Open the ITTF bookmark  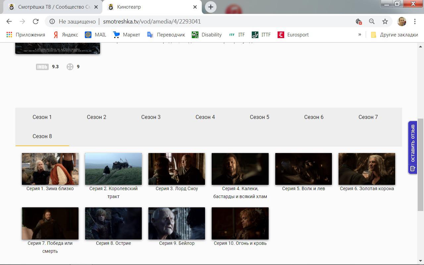[261, 35]
